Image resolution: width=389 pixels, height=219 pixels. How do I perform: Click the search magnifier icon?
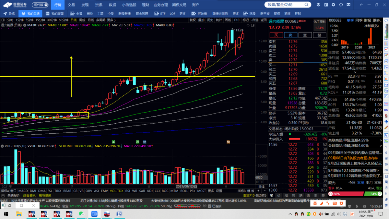point(307,5)
